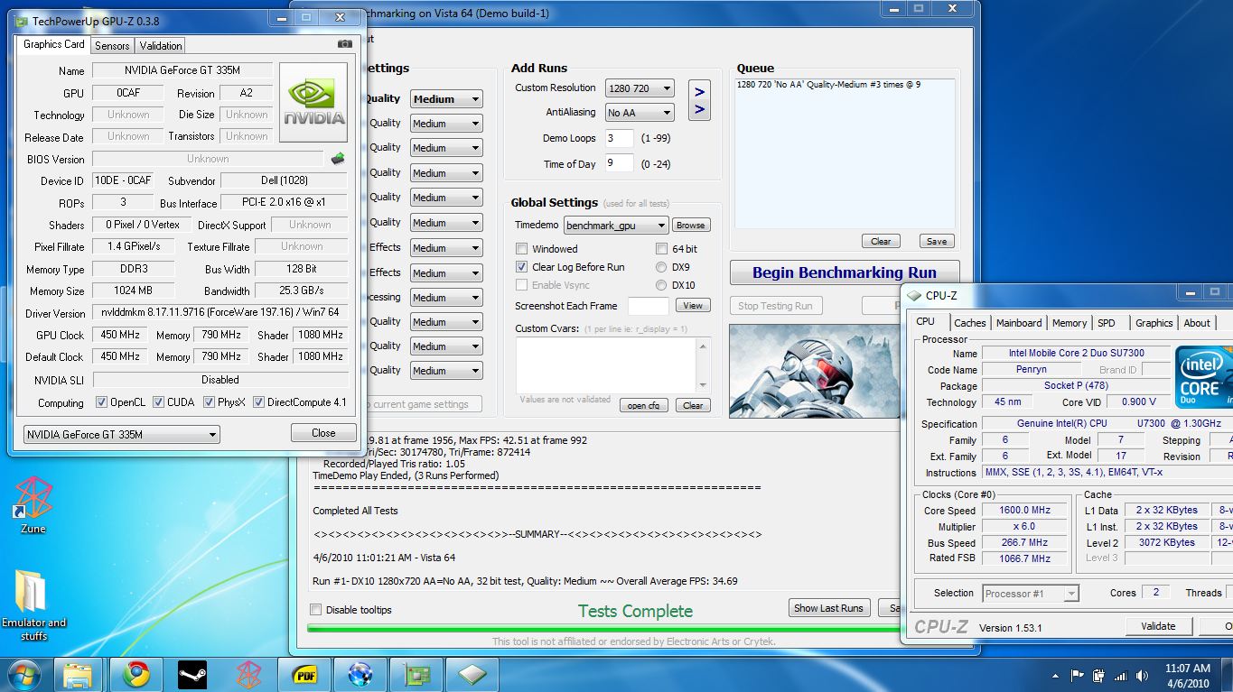Click the battery power tray icon
The image size is (1233, 692).
click(1098, 675)
